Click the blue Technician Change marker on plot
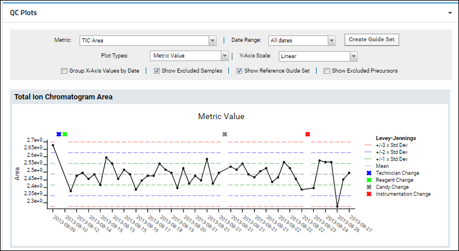 (59, 134)
